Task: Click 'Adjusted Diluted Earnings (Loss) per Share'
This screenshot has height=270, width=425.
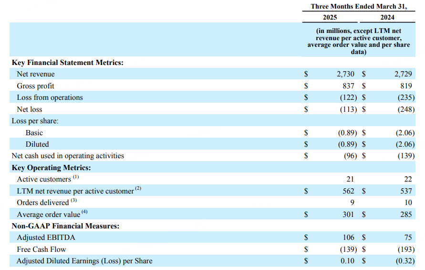Action: point(84,261)
